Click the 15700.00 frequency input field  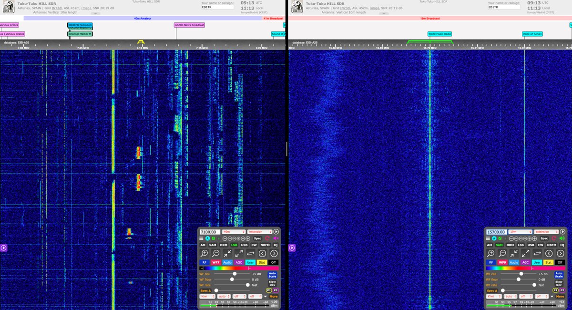click(497, 232)
